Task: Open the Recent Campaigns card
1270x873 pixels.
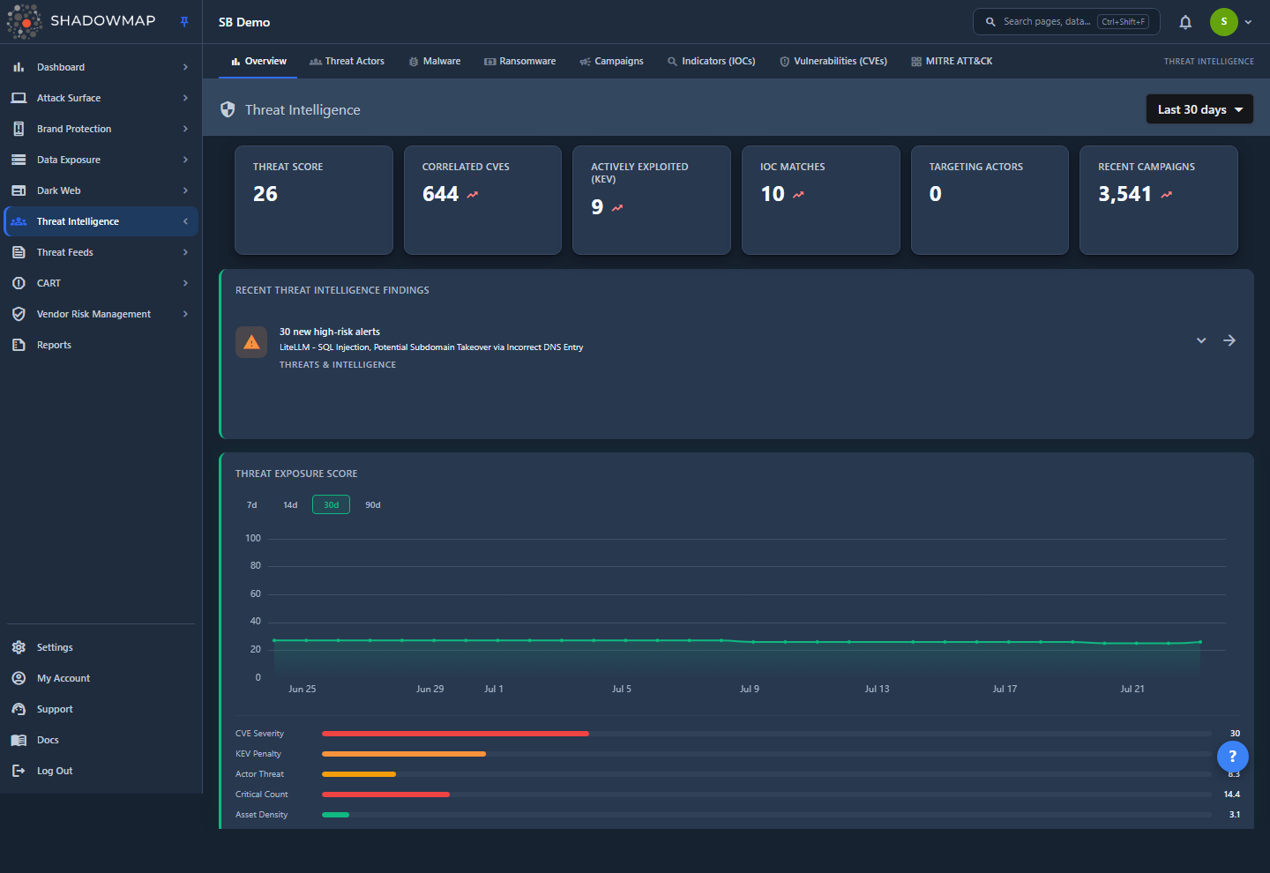Action: (1159, 200)
